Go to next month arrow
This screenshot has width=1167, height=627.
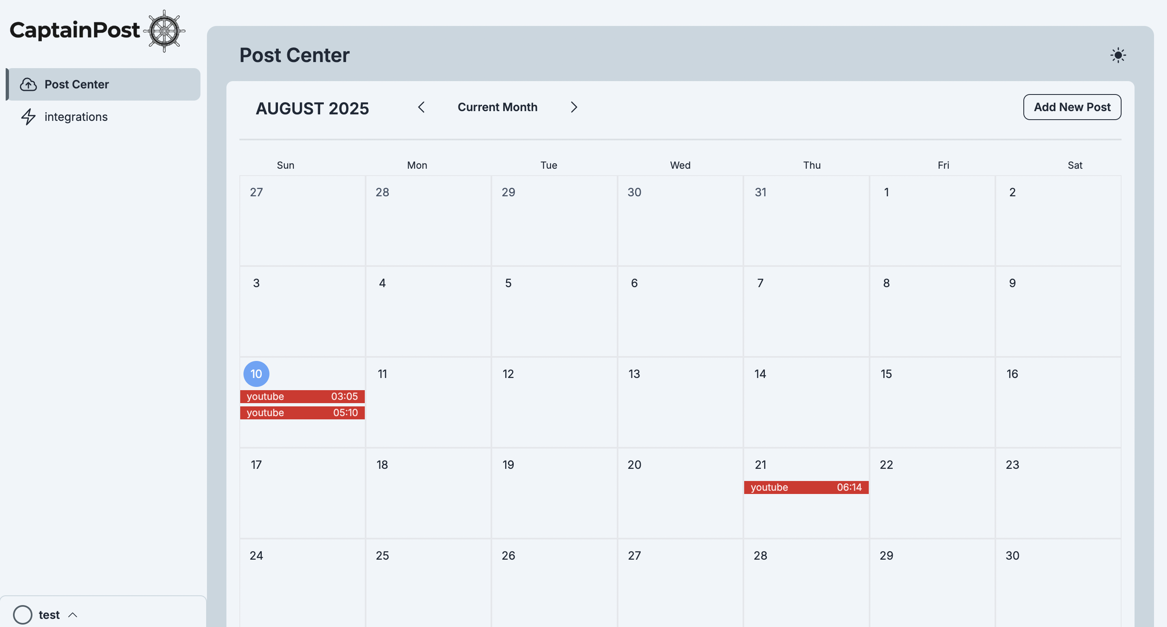point(573,107)
